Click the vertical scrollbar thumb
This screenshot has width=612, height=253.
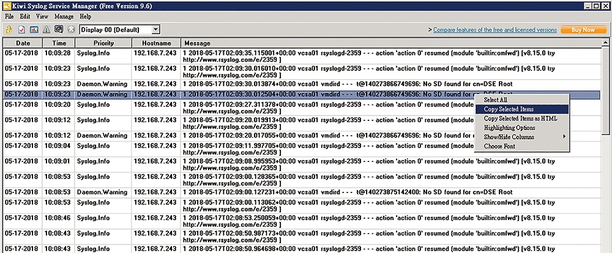(605, 91)
